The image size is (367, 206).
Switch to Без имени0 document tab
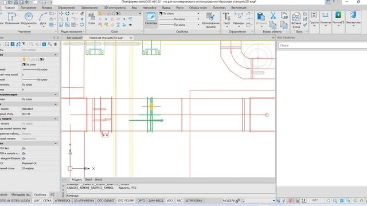(x=75, y=38)
